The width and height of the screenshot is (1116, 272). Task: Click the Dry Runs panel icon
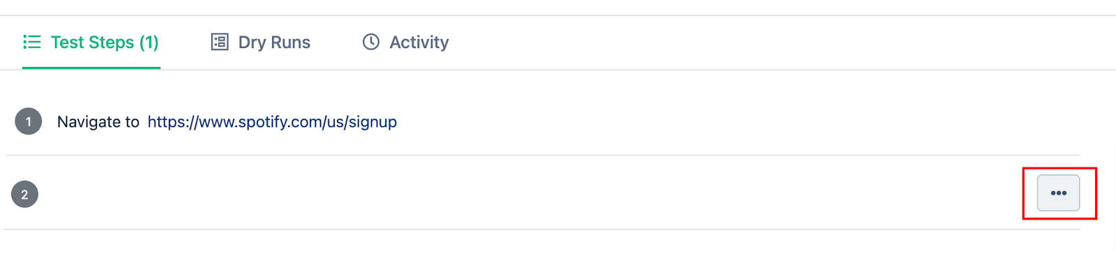click(220, 42)
